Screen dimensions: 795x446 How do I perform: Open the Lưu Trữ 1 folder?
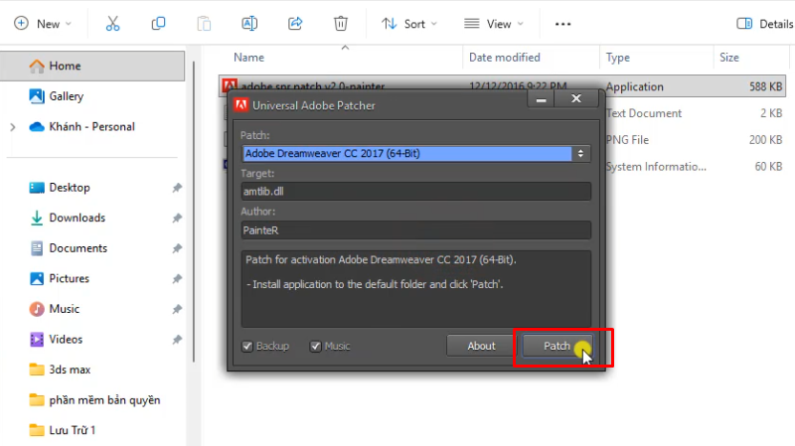[72, 430]
